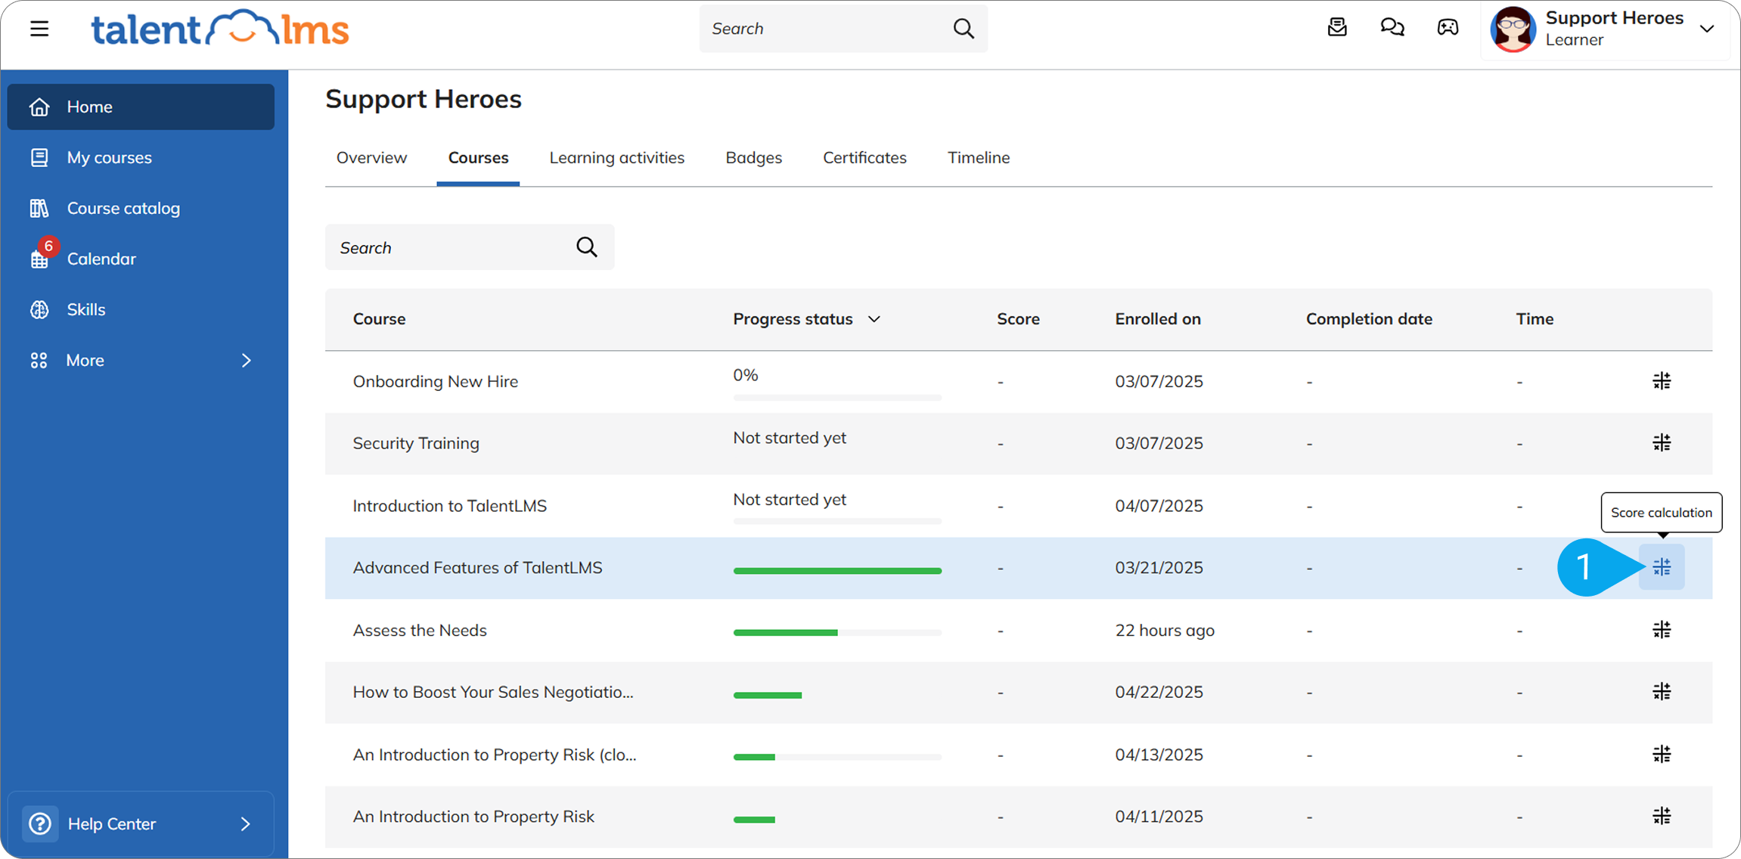Click the Home icon in sidebar
This screenshot has height=859, width=1741.
tap(39, 107)
